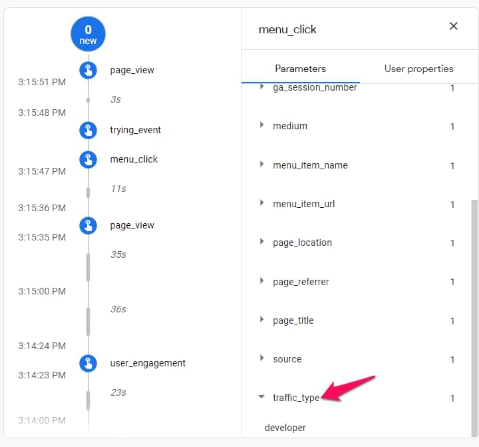Close the menu_click details panel

[454, 27]
